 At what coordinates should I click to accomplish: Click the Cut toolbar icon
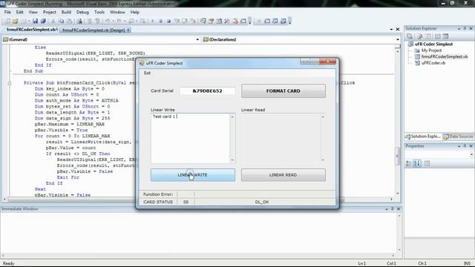point(53,21)
